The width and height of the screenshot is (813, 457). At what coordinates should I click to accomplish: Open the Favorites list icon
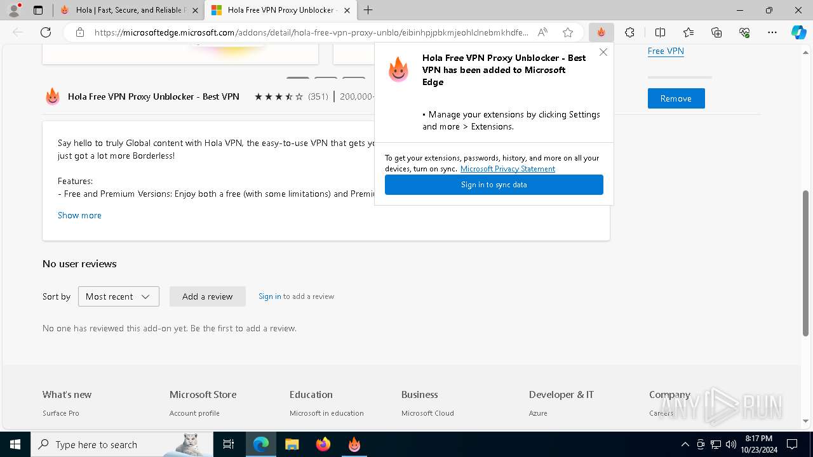point(689,32)
